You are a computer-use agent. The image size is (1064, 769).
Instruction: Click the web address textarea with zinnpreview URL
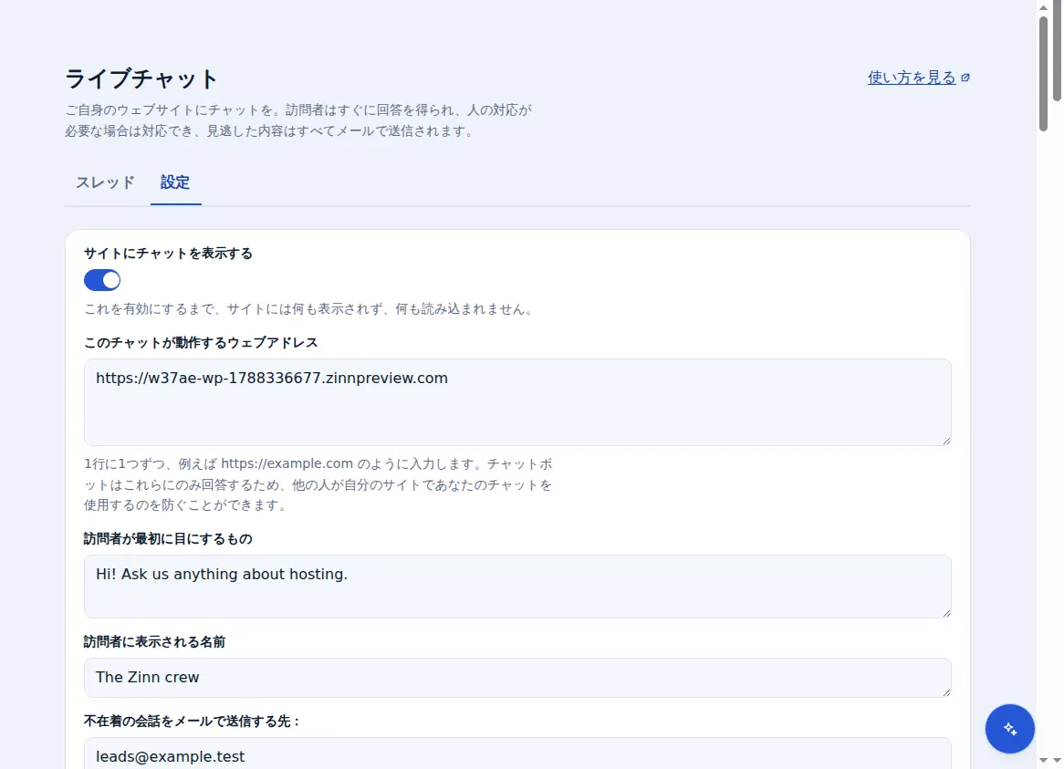click(x=517, y=402)
